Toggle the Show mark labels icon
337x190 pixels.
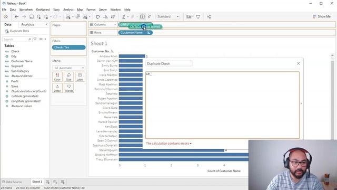[x=142, y=16]
